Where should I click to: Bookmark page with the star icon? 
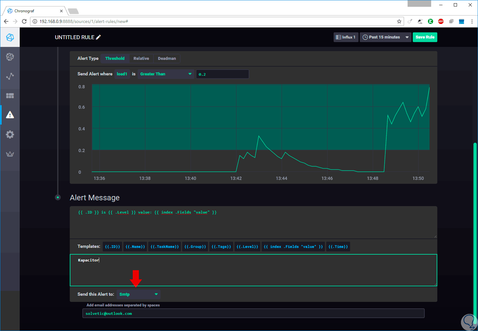pyautogui.click(x=399, y=21)
